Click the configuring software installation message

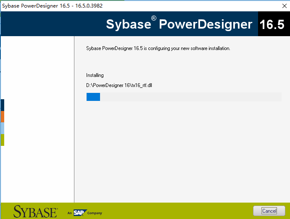[158, 48]
